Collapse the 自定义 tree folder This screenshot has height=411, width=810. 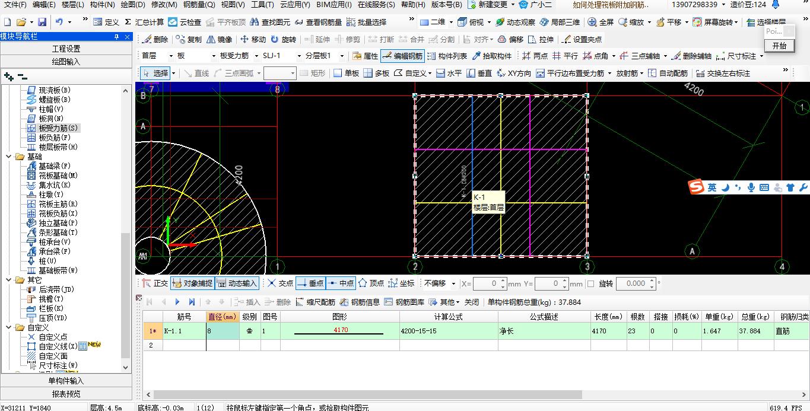click(9, 327)
